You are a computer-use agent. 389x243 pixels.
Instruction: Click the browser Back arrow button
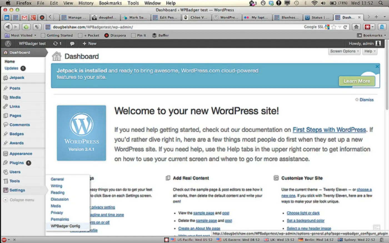8,27
